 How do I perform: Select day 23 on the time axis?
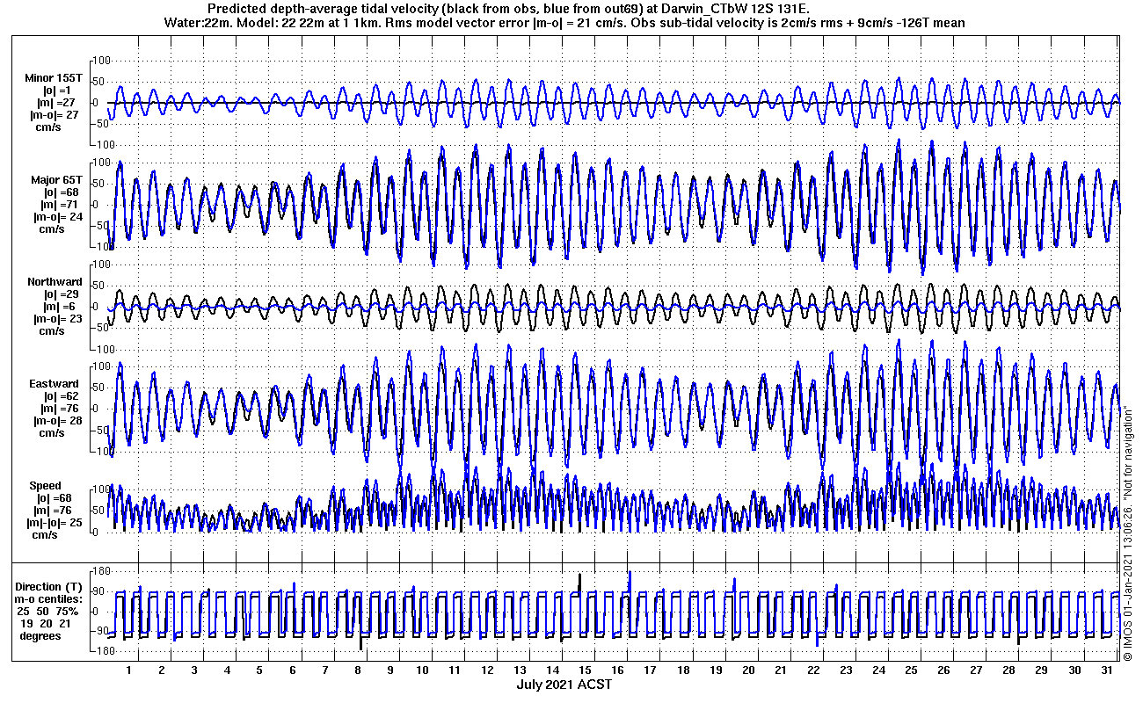point(845,670)
